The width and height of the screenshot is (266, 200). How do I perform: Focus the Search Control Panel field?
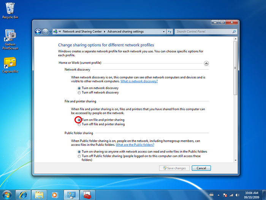[x=204, y=32]
